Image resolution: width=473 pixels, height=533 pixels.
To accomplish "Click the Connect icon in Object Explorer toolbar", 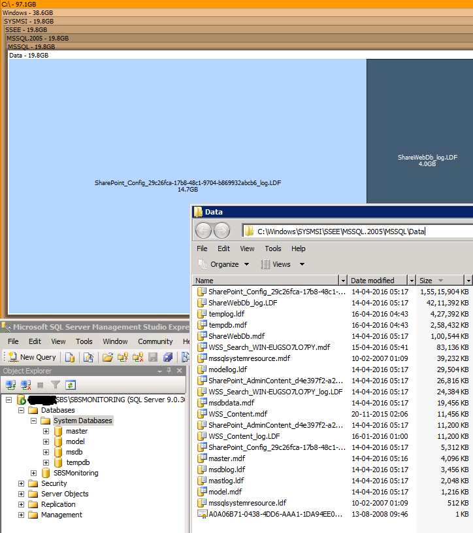I will point(10,385).
